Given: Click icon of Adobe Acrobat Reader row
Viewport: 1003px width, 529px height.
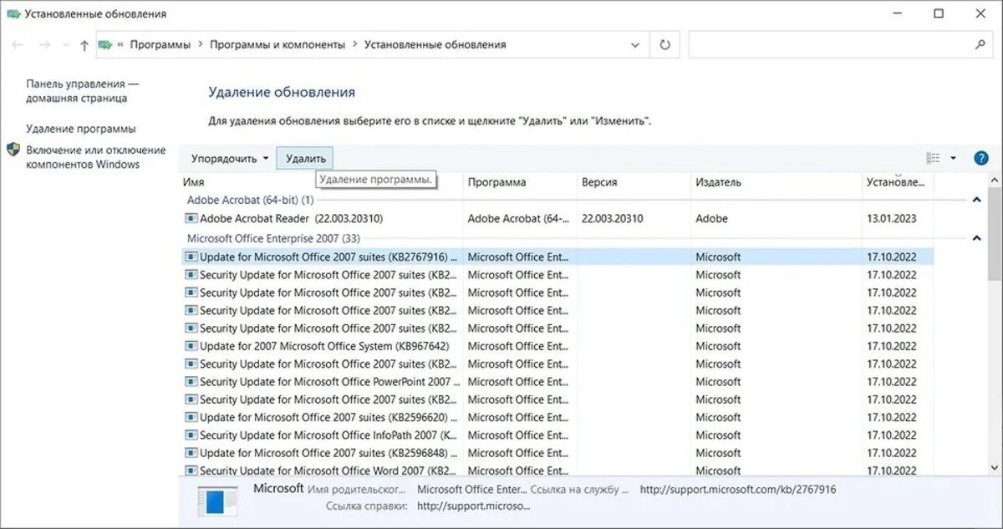Looking at the screenshot, I should point(191,219).
